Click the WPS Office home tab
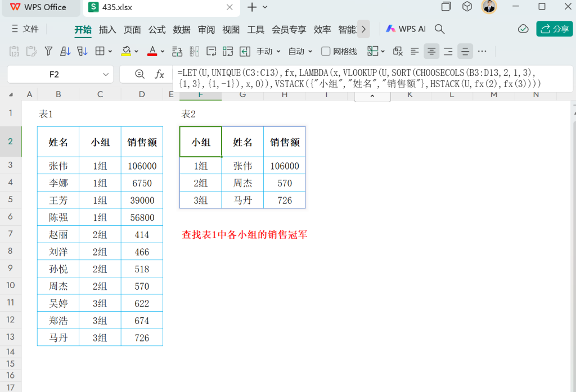Viewport: 576px width, 392px height. click(x=40, y=7)
